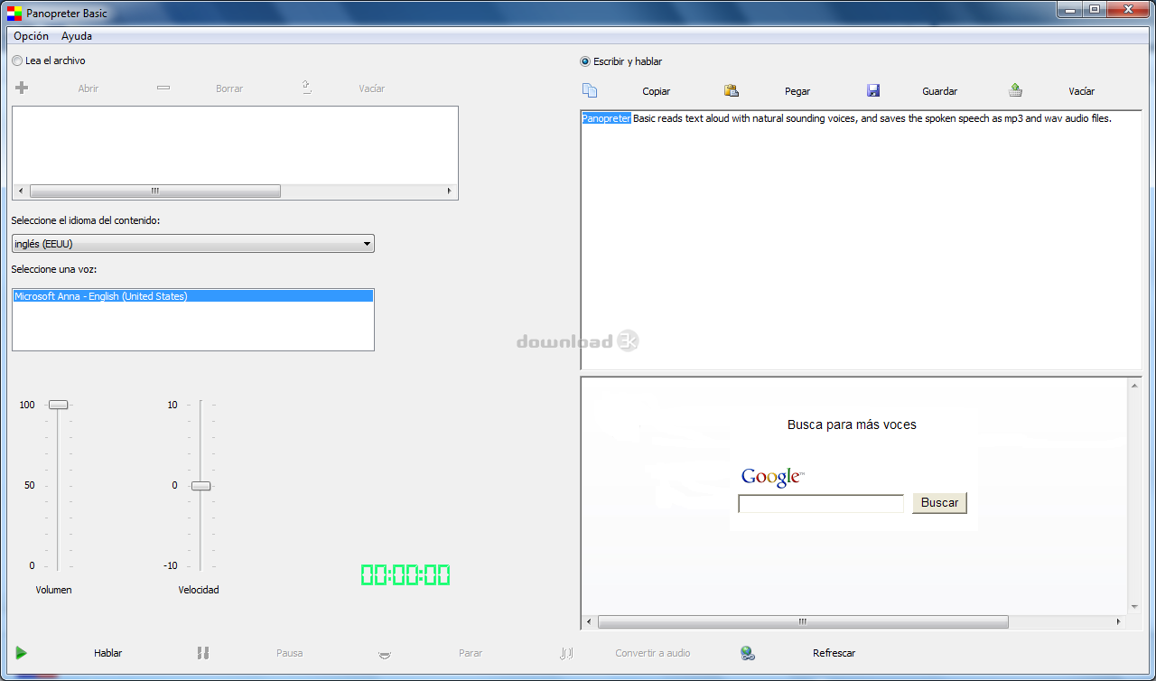Click the Busca para más voces text
The height and width of the screenshot is (681, 1156).
(x=852, y=424)
